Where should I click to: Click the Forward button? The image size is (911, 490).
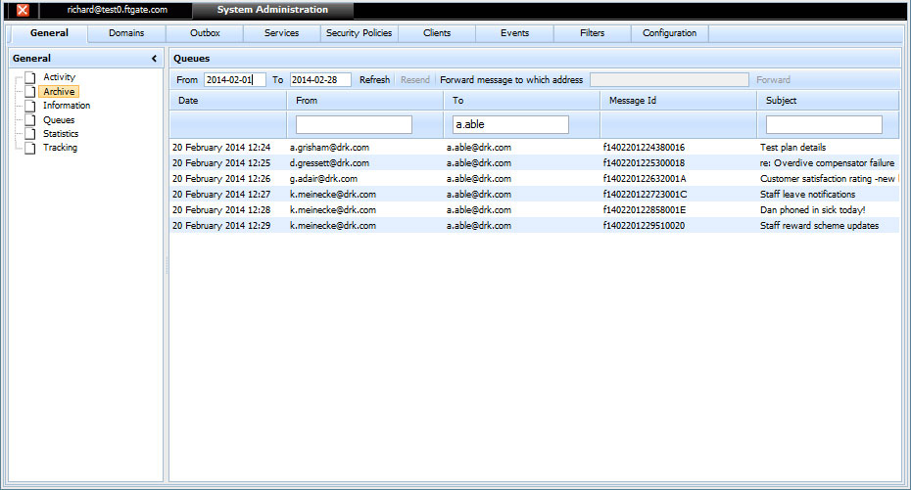[773, 80]
